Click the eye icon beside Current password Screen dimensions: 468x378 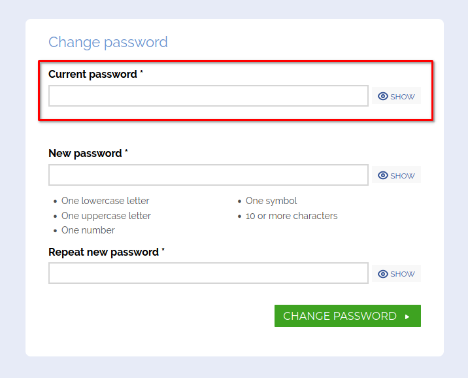point(383,96)
